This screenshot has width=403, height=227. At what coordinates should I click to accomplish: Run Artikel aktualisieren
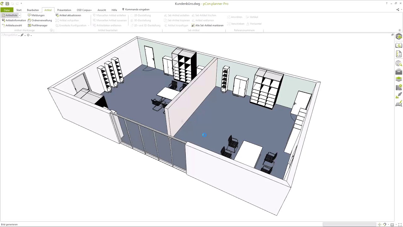pyautogui.click(x=68, y=15)
